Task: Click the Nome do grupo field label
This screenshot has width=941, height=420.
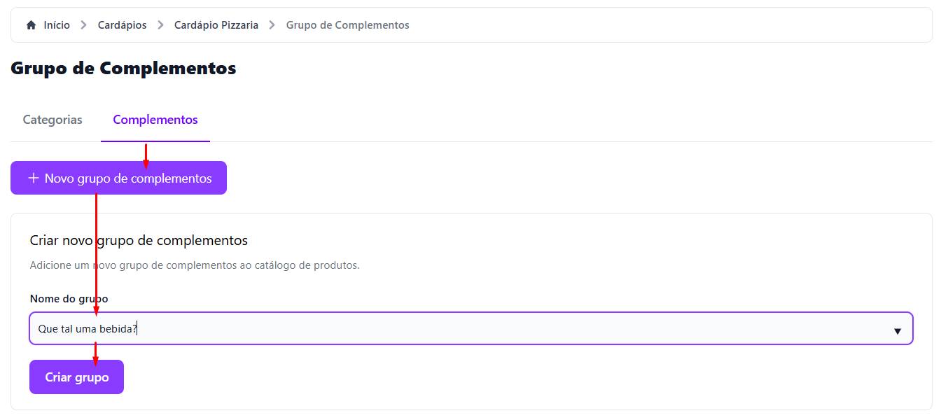Action: [69, 299]
